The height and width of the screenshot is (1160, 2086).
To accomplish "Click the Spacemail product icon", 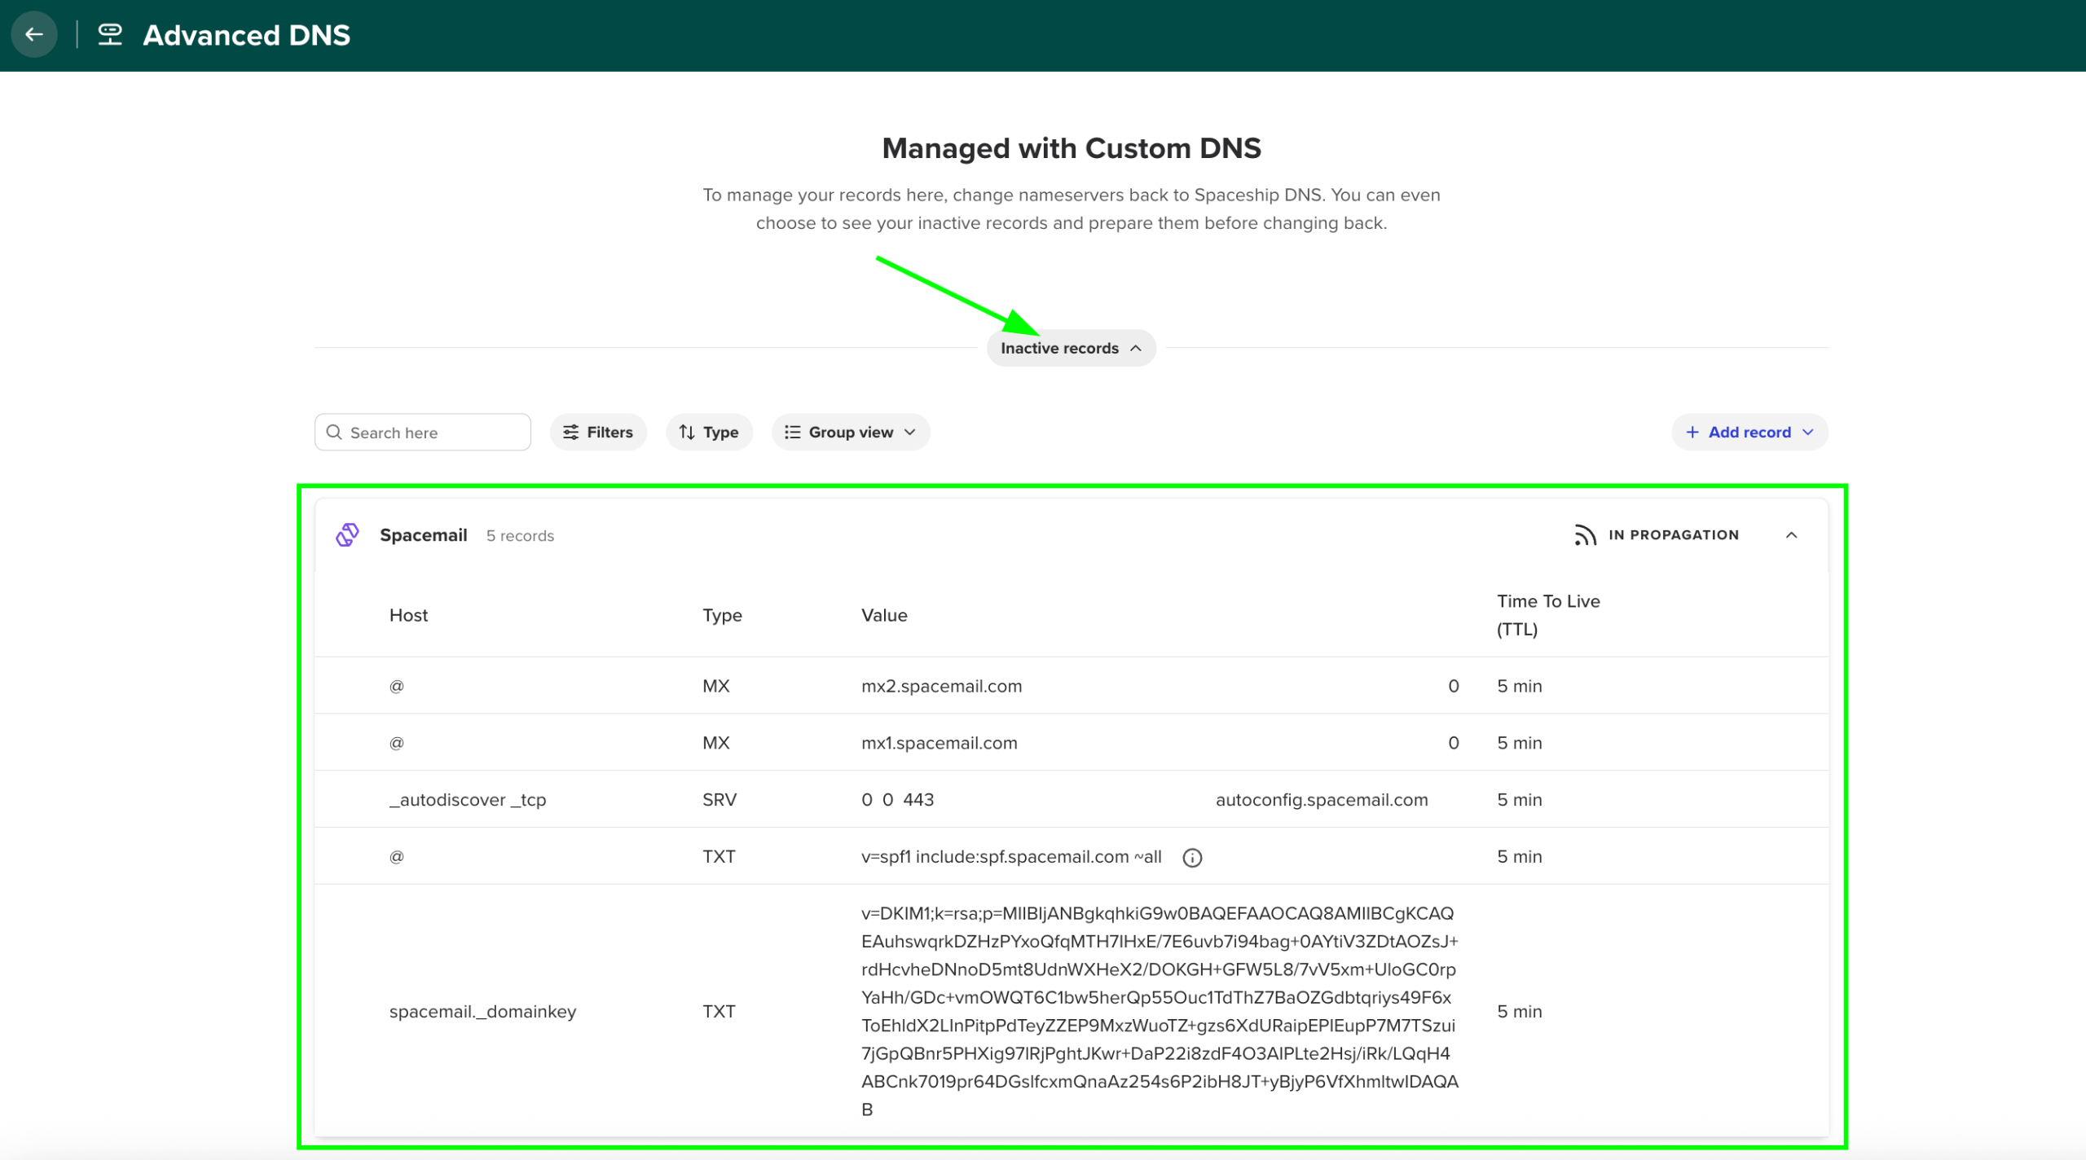I will pyautogui.click(x=349, y=534).
